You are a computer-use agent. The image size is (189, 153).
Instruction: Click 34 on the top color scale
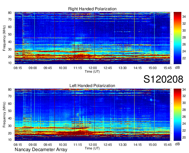click(184, 17)
